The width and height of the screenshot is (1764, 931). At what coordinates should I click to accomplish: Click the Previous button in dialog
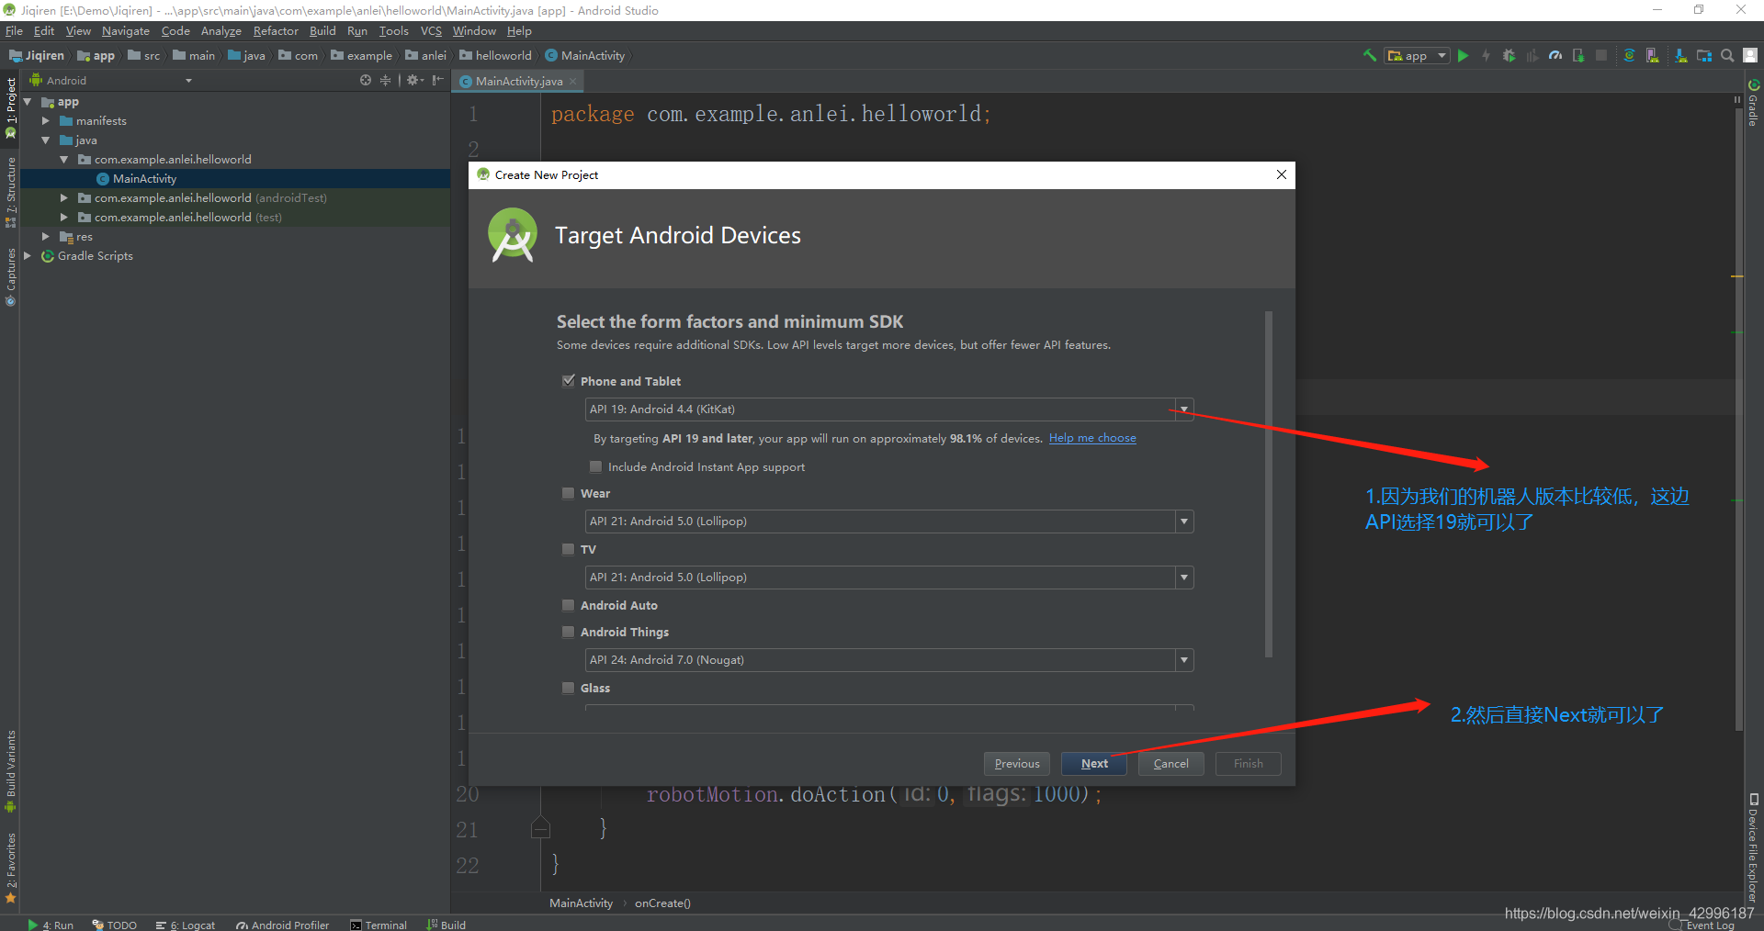pyautogui.click(x=1017, y=763)
